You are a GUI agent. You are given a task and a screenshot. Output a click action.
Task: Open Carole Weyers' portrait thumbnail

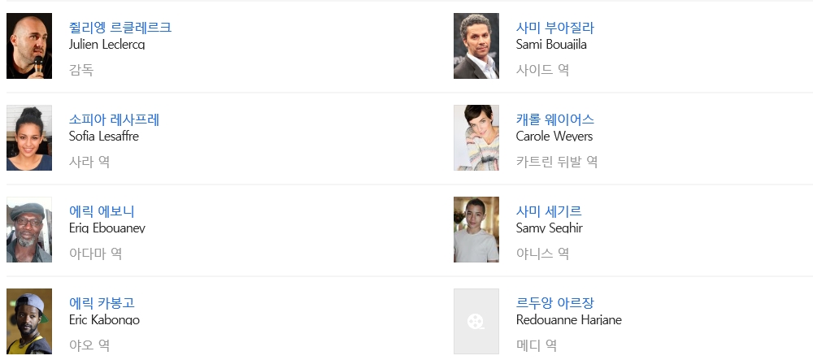(x=476, y=138)
